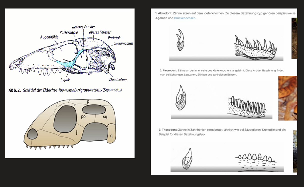Click the '3. Thecodont' heading
Screen dimensions: 304x187
[168, 130]
